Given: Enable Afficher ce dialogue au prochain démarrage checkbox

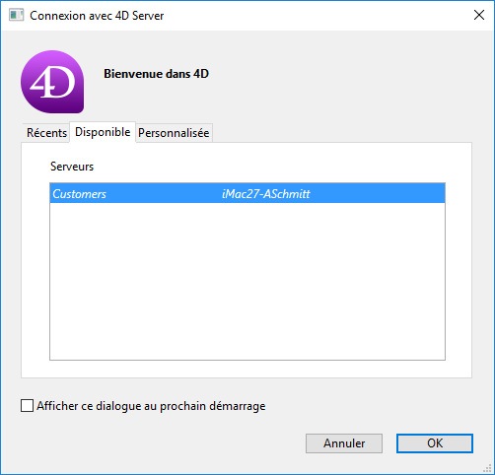Looking at the screenshot, I should [27, 406].
